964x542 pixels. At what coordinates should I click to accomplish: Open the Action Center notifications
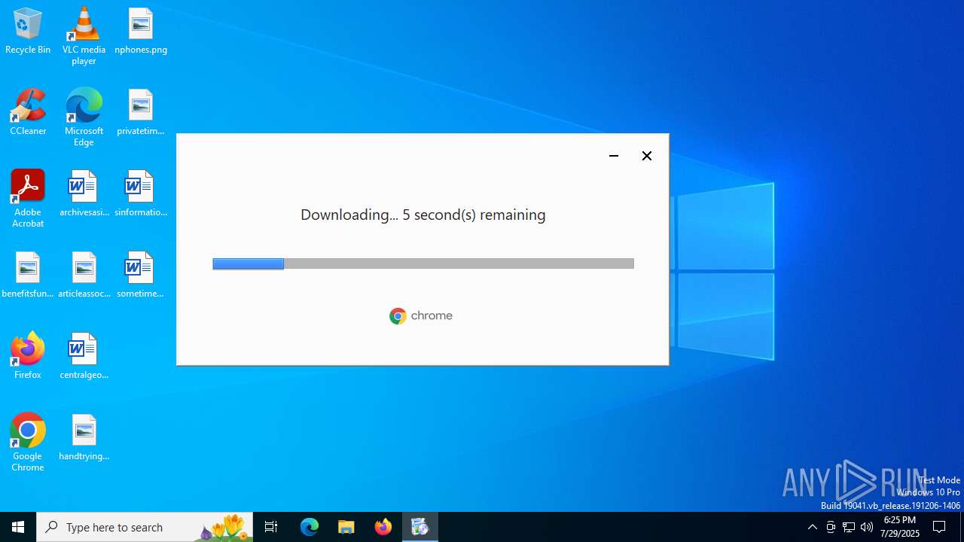pos(940,527)
